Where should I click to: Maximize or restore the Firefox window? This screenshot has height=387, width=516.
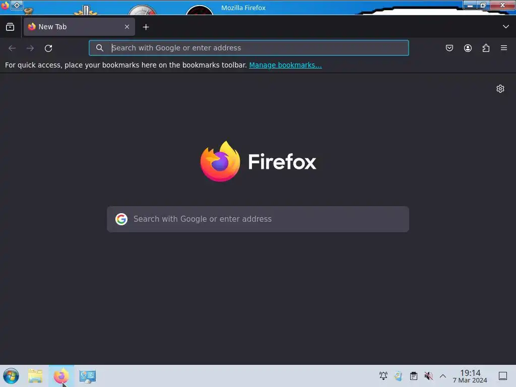click(483, 5)
